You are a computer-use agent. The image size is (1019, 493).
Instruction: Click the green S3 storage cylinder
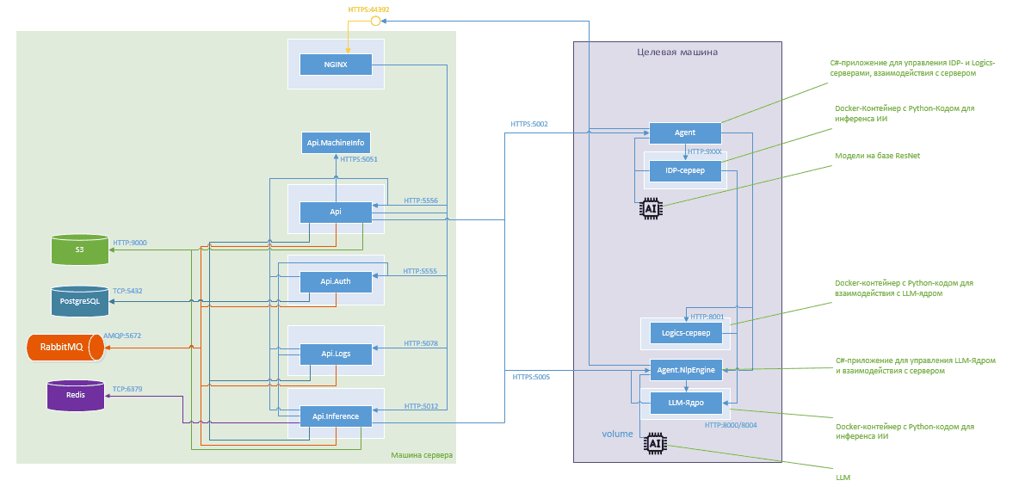[79, 251]
